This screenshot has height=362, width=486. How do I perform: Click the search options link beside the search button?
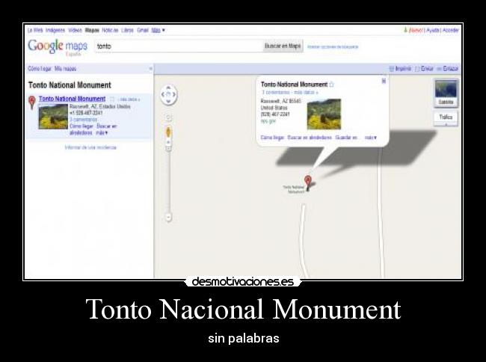point(333,47)
